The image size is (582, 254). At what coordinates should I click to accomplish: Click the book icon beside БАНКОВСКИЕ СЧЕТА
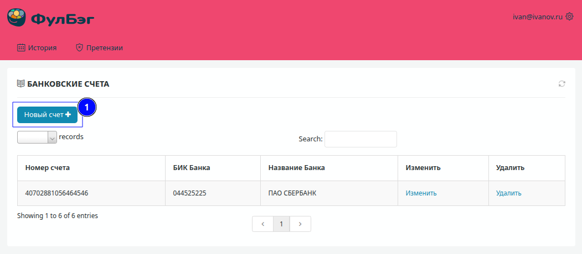pyautogui.click(x=21, y=84)
